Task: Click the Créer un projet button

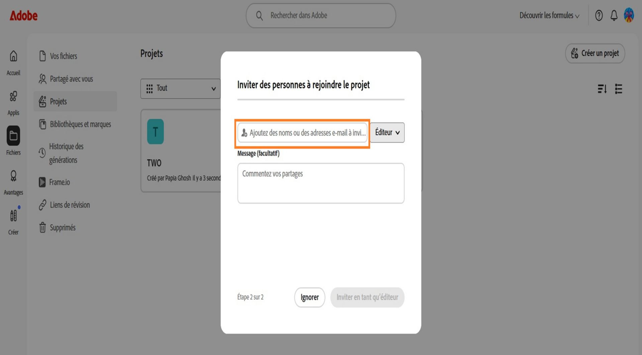Action: tap(595, 54)
